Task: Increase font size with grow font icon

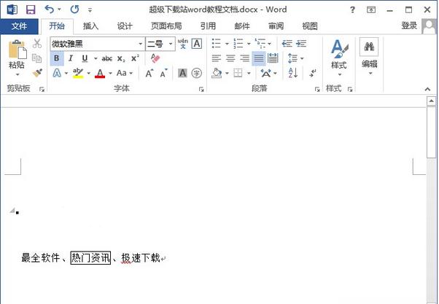Action: (149, 74)
